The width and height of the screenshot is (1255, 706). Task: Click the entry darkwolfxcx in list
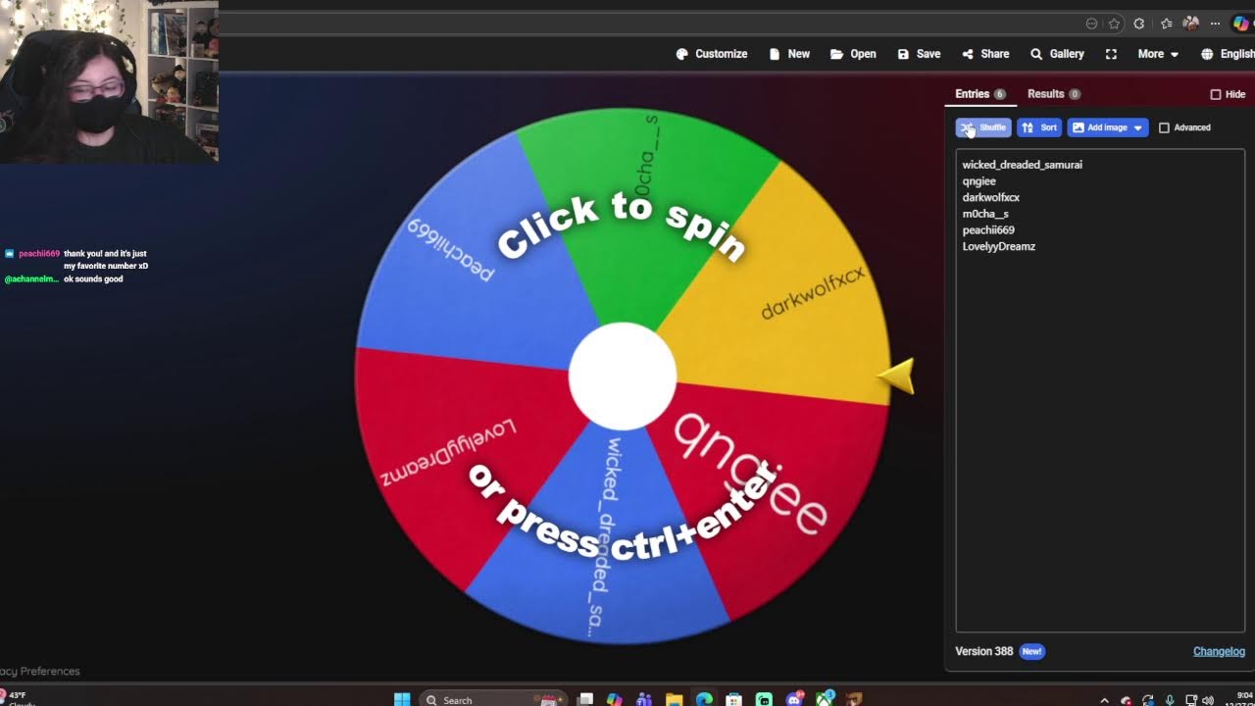click(991, 197)
